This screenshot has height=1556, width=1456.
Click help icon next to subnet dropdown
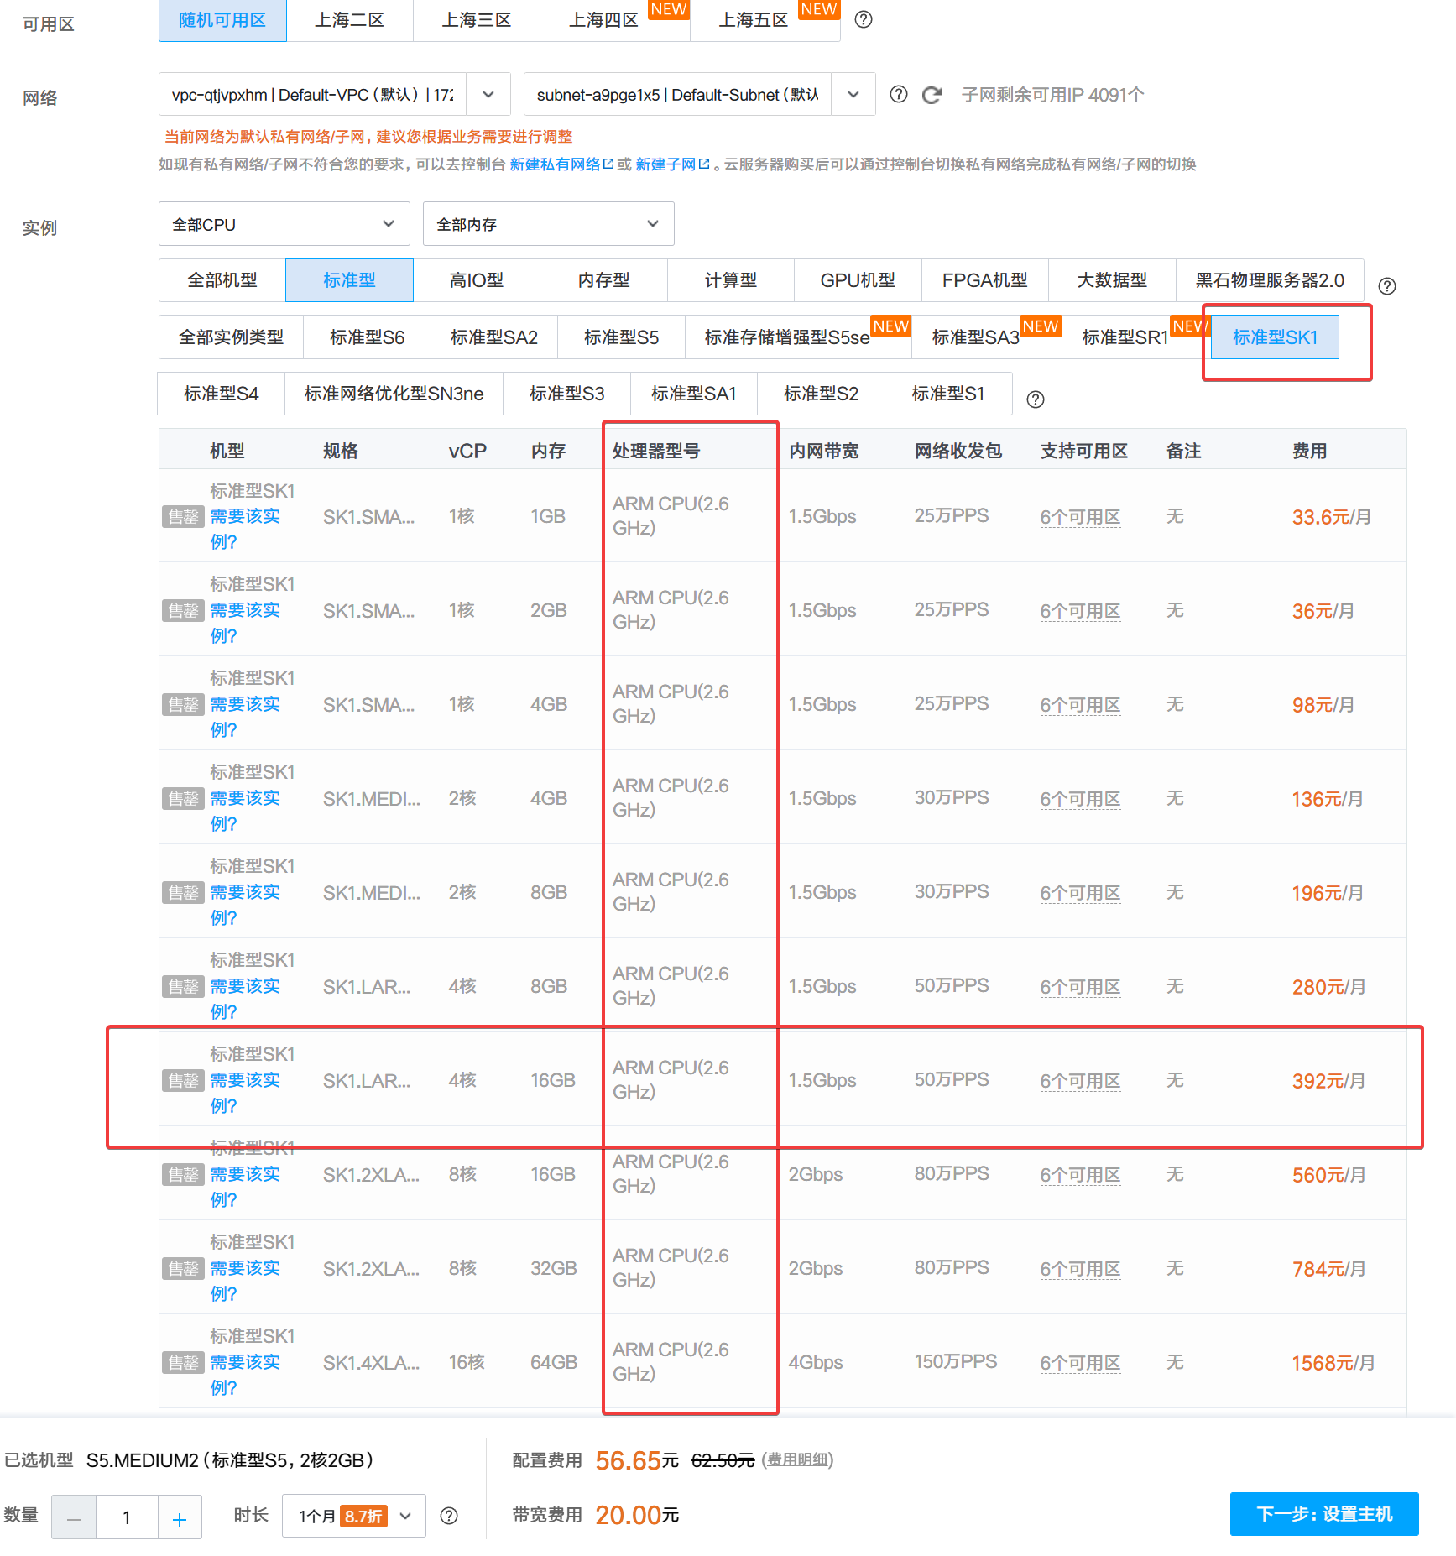point(898,94)
